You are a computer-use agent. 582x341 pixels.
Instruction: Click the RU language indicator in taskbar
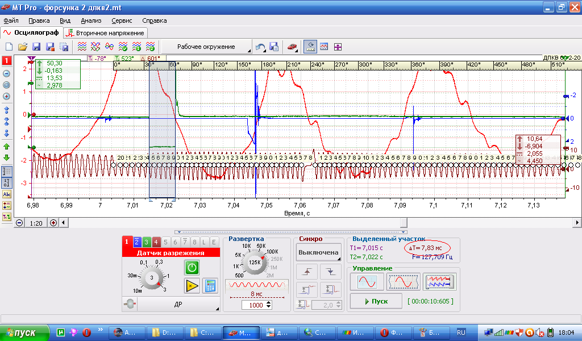click(x=461, y=332)
